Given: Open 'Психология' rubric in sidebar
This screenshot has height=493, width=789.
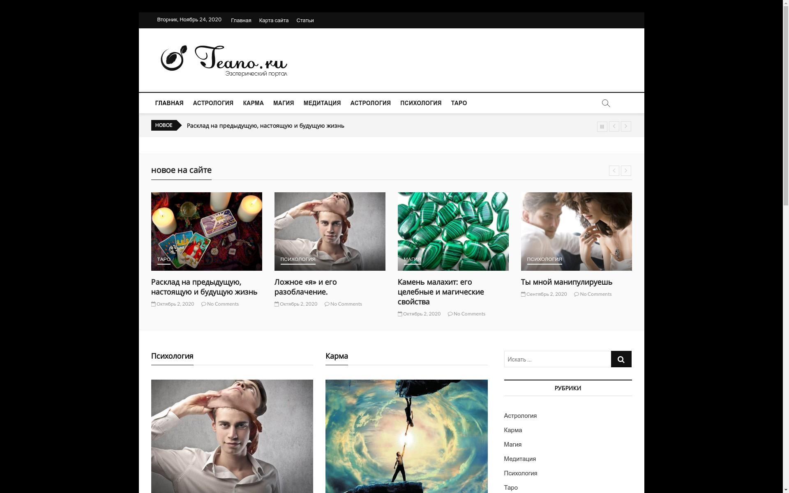Looking at the screenshot, I should coord(521,473).
